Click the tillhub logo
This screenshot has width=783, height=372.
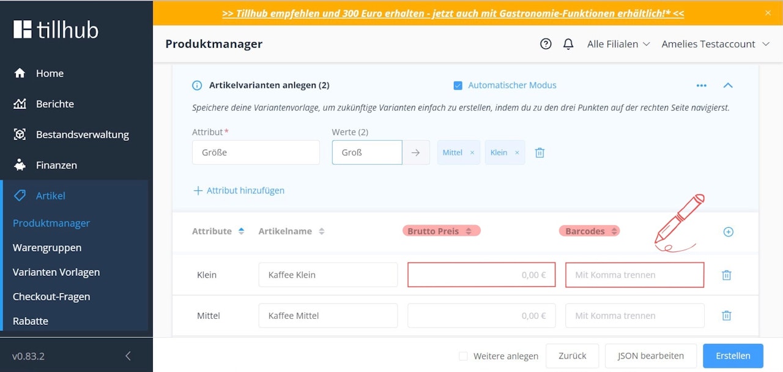[x=55, y=29]
